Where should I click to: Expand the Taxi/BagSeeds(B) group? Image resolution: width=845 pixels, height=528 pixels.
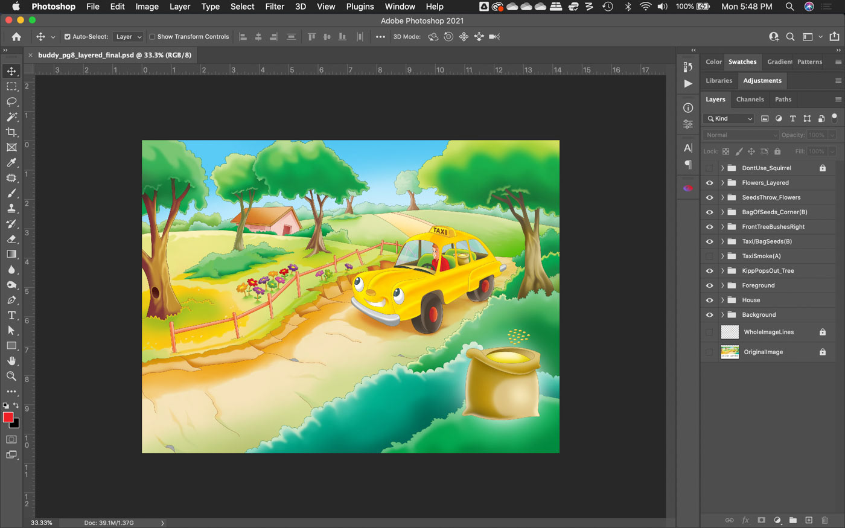722,241
